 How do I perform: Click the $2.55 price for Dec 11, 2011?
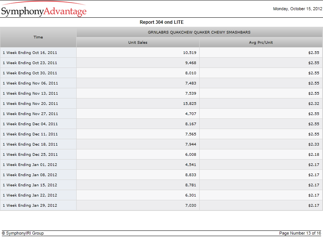314,134
